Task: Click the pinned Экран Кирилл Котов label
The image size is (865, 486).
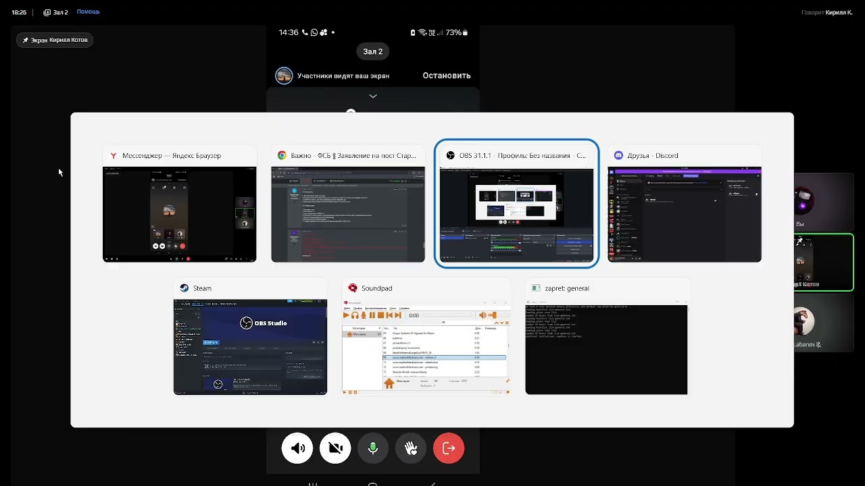Action: click(x=55, y=40)
